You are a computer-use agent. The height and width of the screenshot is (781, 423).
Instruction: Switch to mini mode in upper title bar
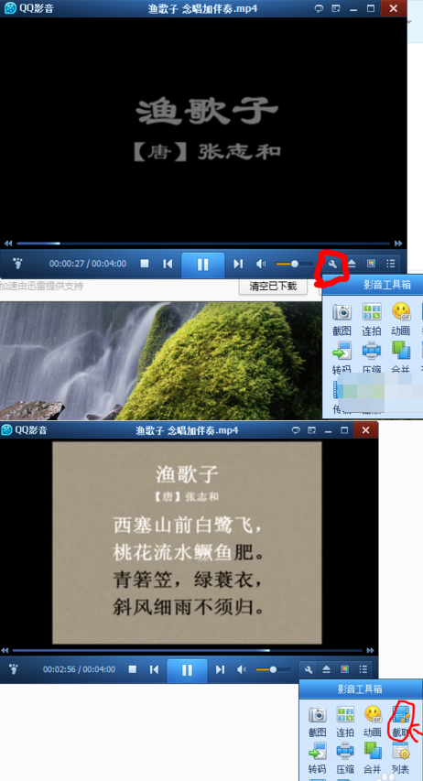coord(336,8)
